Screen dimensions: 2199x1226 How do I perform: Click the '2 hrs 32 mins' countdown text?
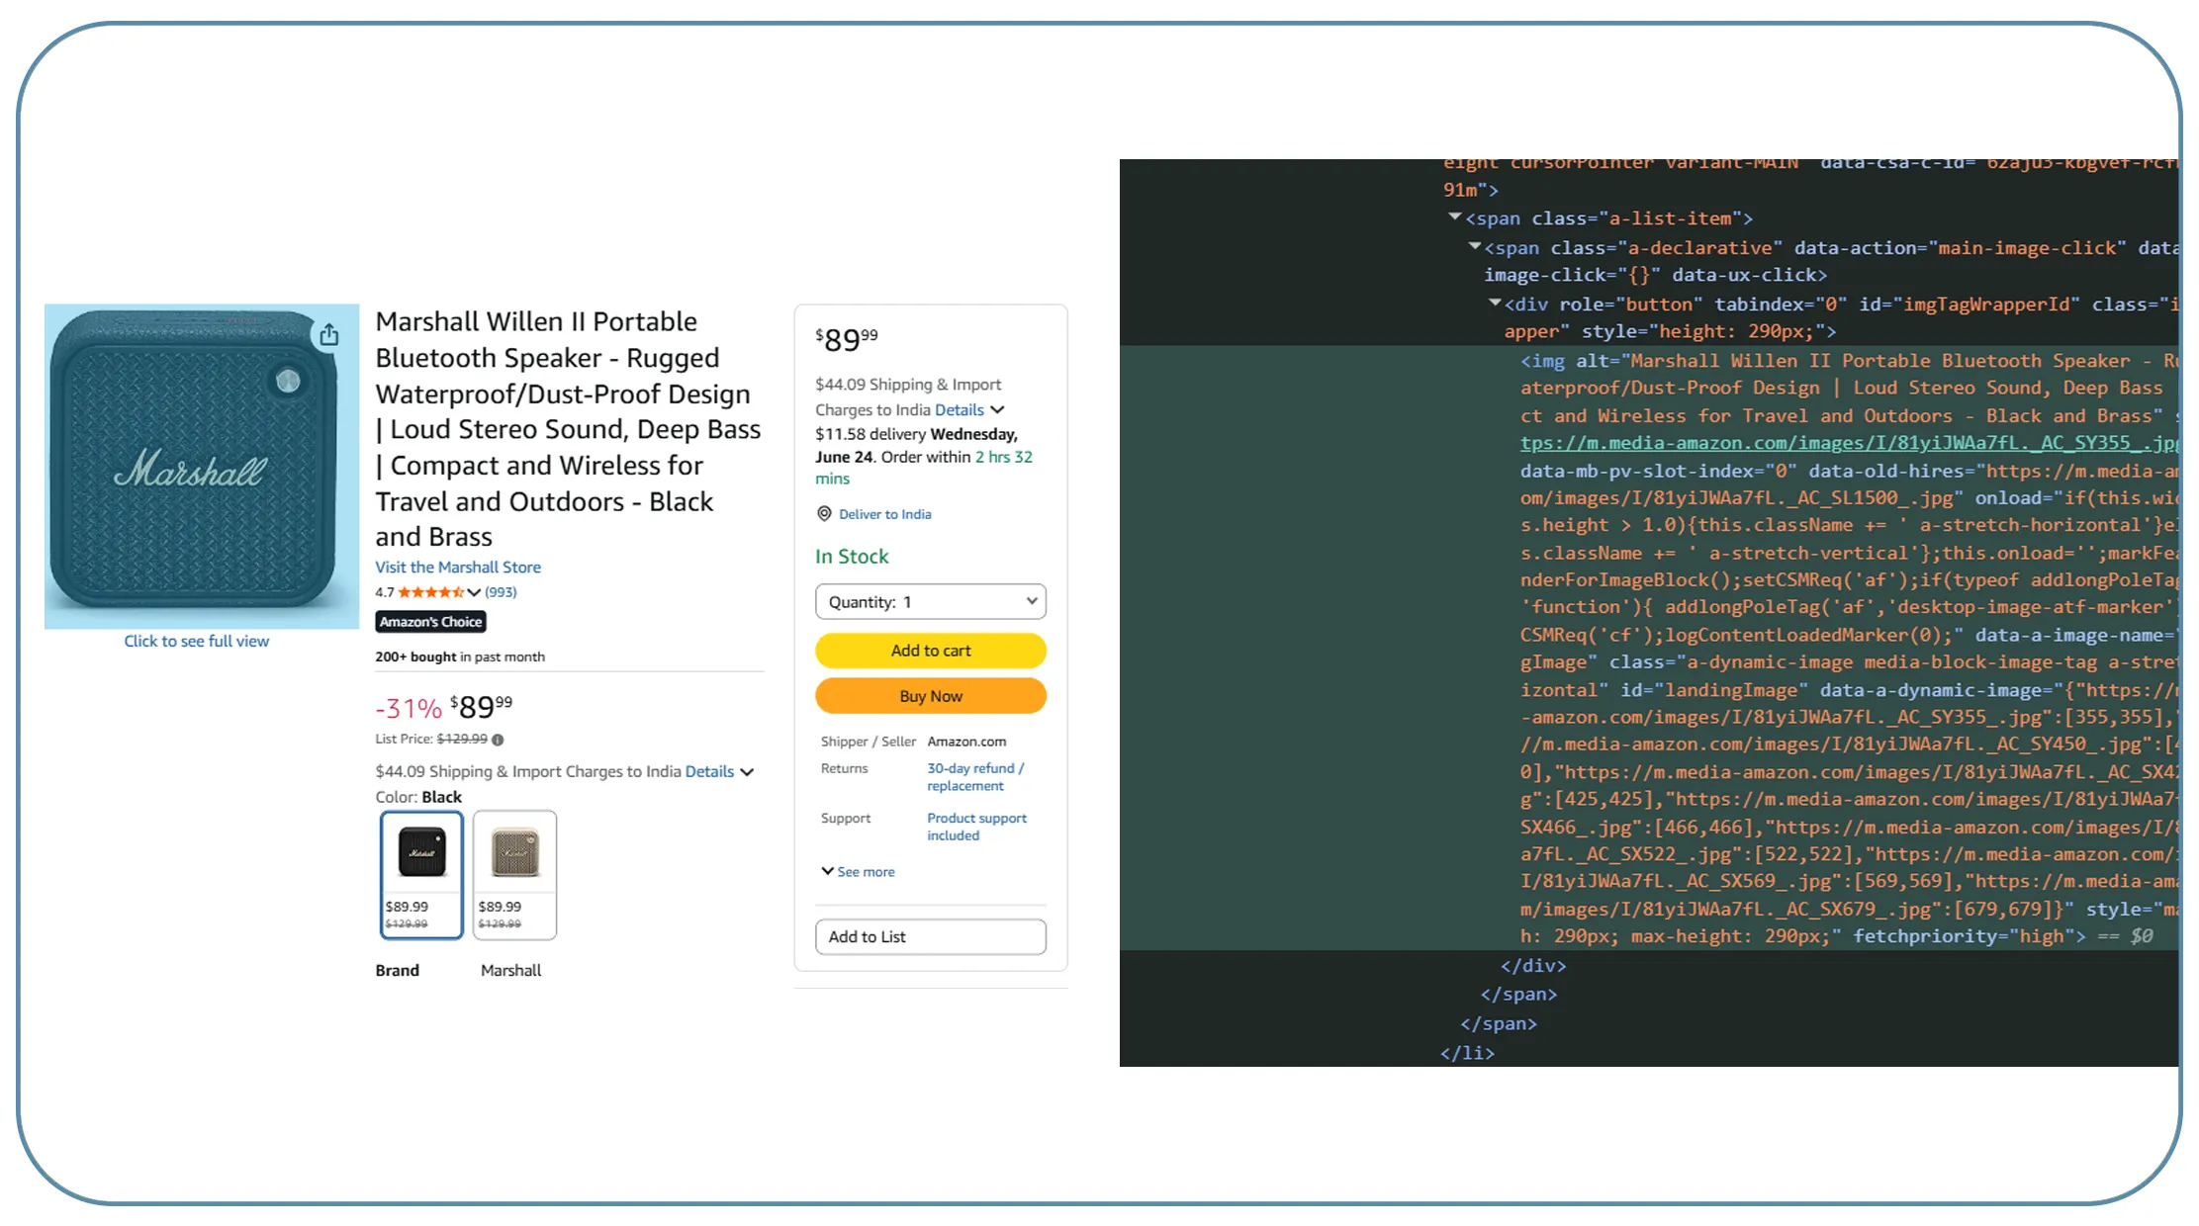tap(924, 468)
